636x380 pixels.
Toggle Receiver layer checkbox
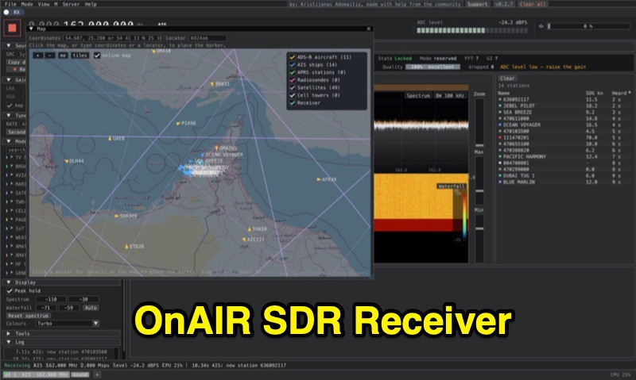(292, 103)
